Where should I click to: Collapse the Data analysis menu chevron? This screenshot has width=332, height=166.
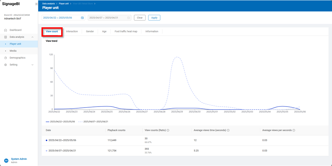(x=33, y=37)
